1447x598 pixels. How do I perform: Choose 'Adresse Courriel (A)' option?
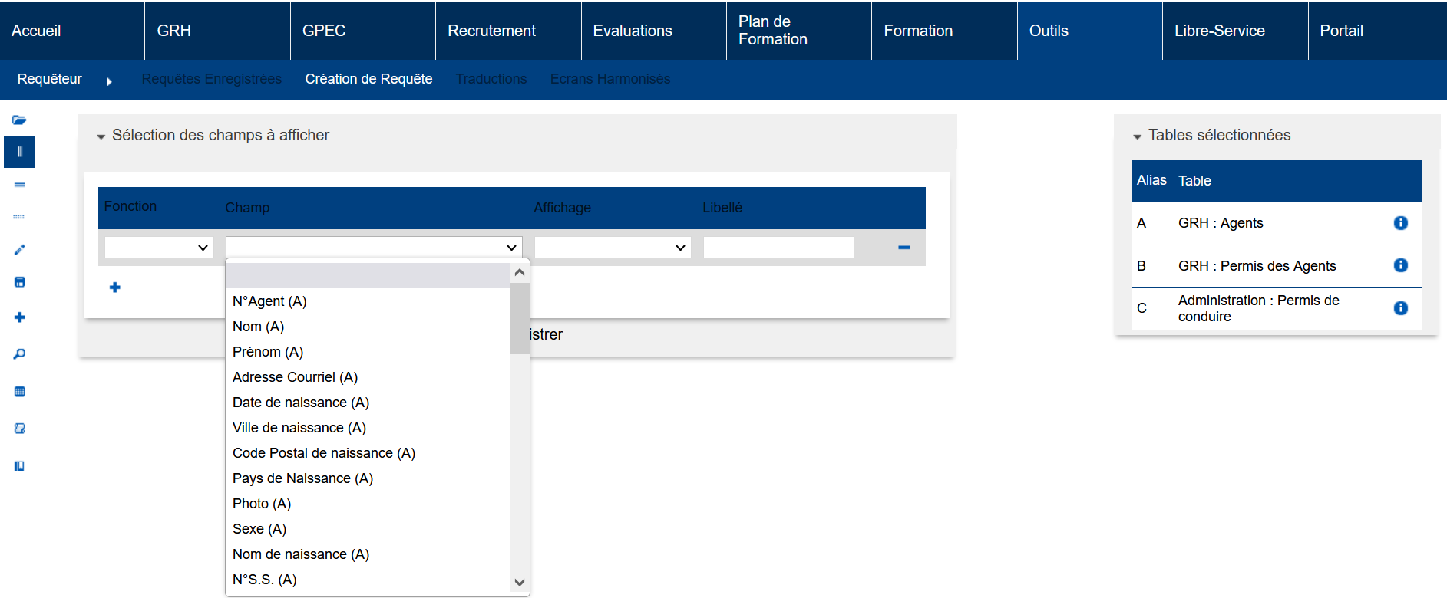pos(295,377)
